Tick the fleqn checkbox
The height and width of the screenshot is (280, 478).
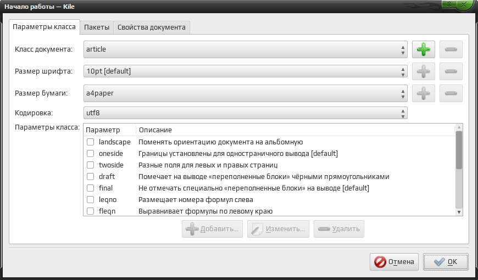pyautogui.click(x=90, y=211)
